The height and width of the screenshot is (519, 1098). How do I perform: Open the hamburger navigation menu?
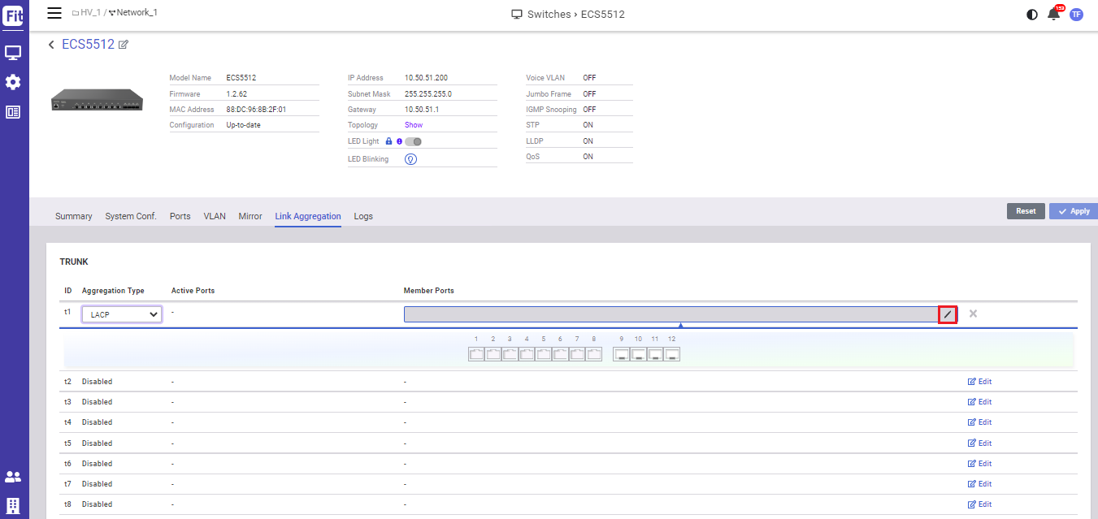54,13
